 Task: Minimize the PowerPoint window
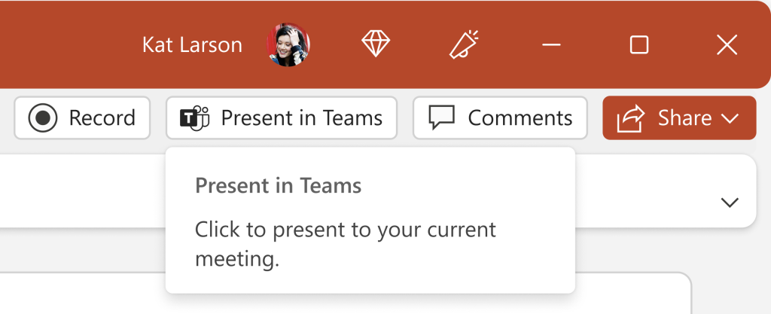click(x=551, y=45)
